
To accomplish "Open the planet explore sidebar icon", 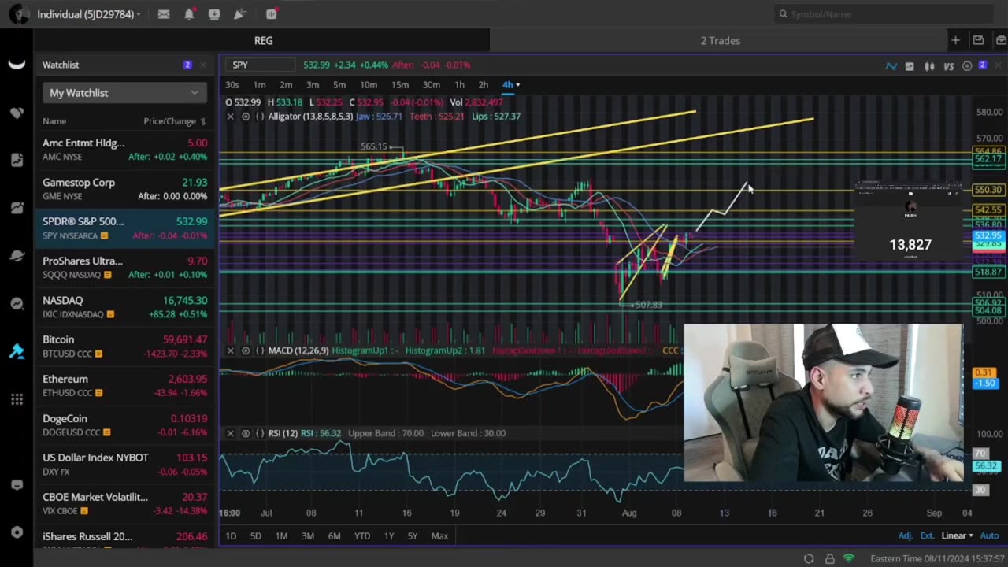I will point(17,256).
